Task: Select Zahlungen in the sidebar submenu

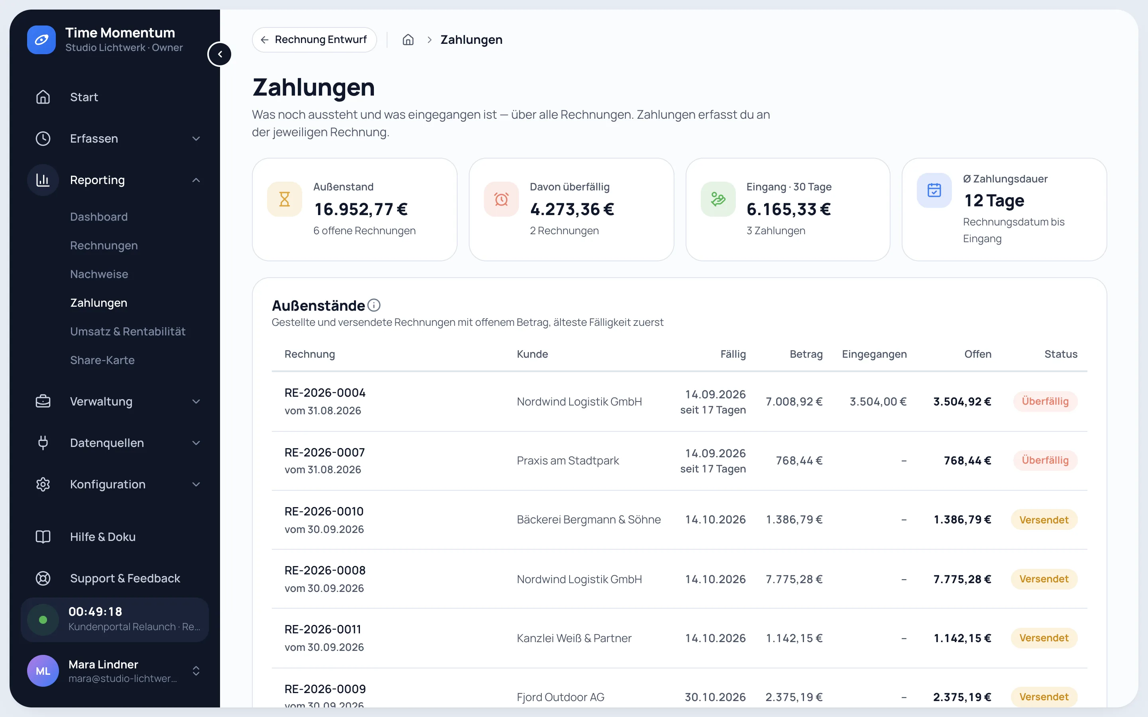Action: (99, 303)
